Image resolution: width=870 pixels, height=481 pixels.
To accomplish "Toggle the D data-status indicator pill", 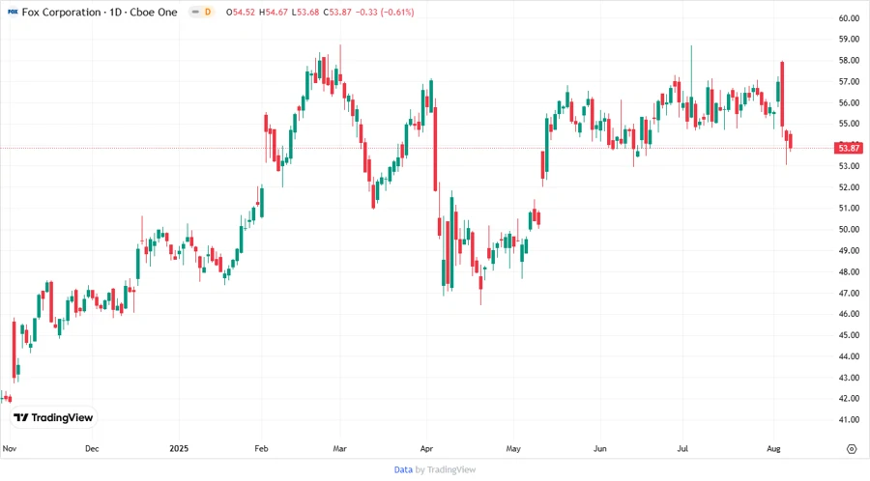I will point(202,12).
